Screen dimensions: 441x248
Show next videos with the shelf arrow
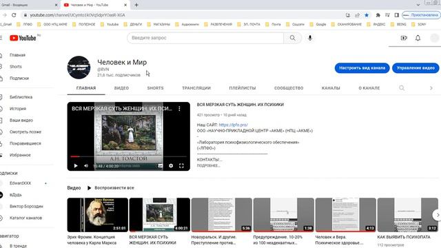(x=438, y=215)
